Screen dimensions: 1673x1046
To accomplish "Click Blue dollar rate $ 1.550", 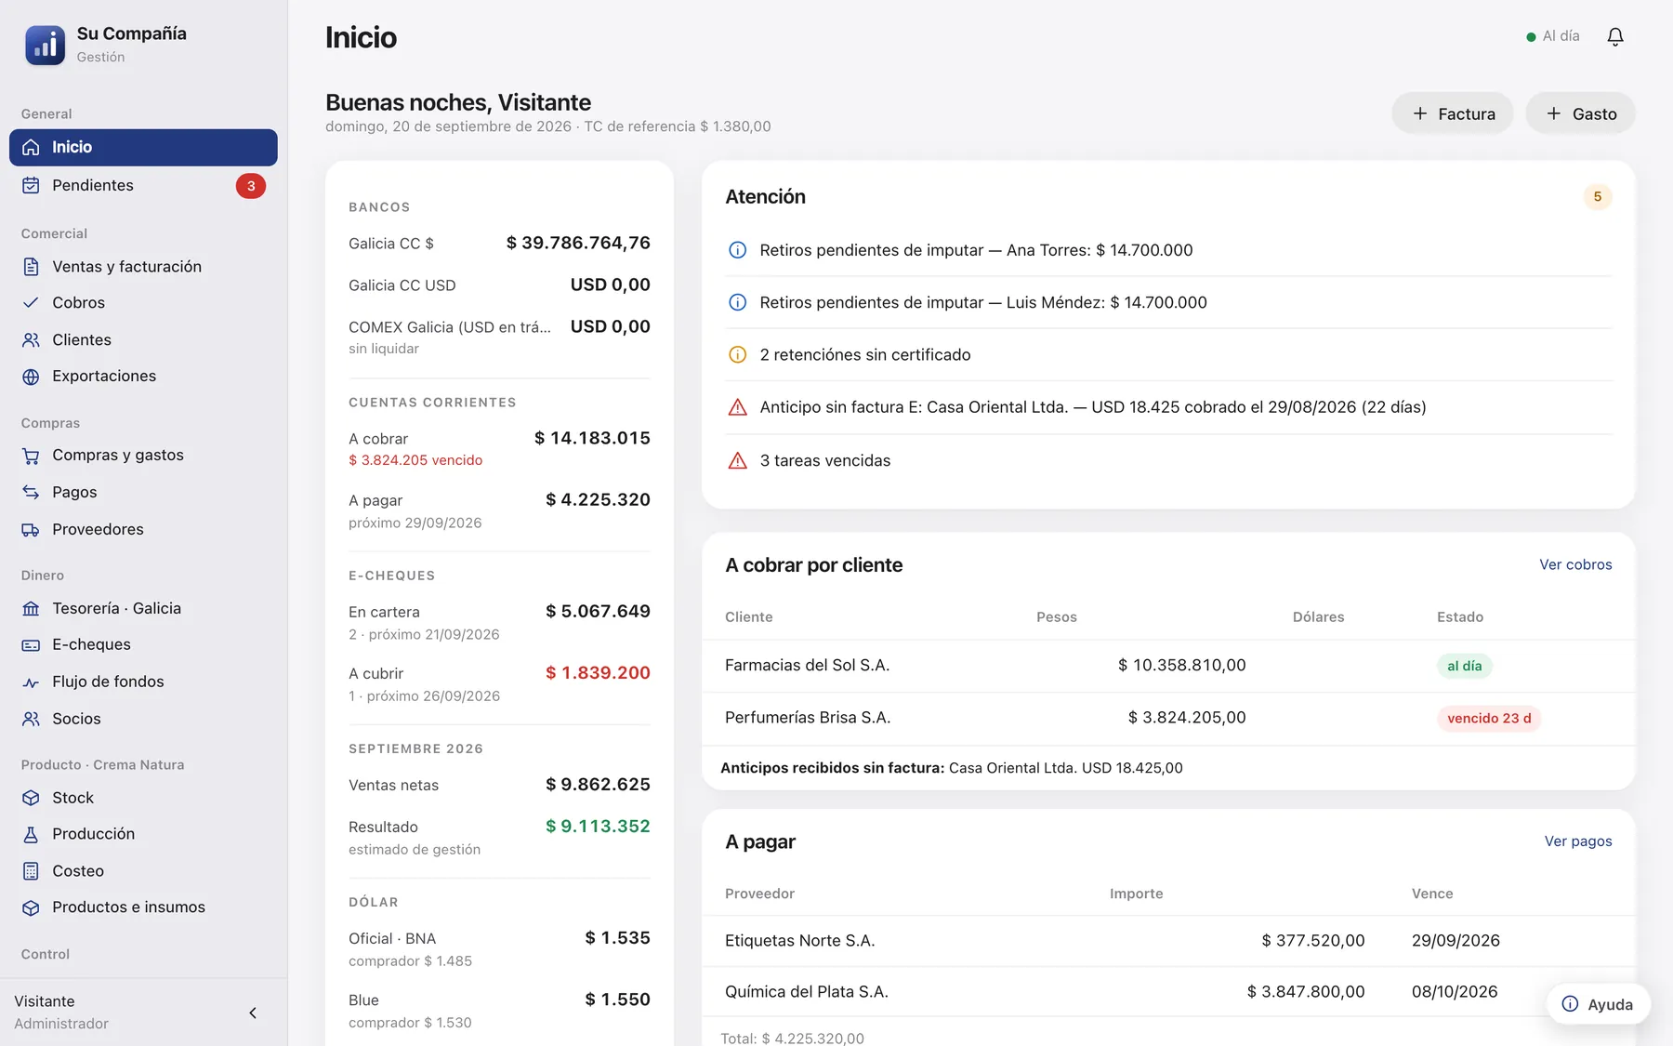I will click(x=617, y=1000).
